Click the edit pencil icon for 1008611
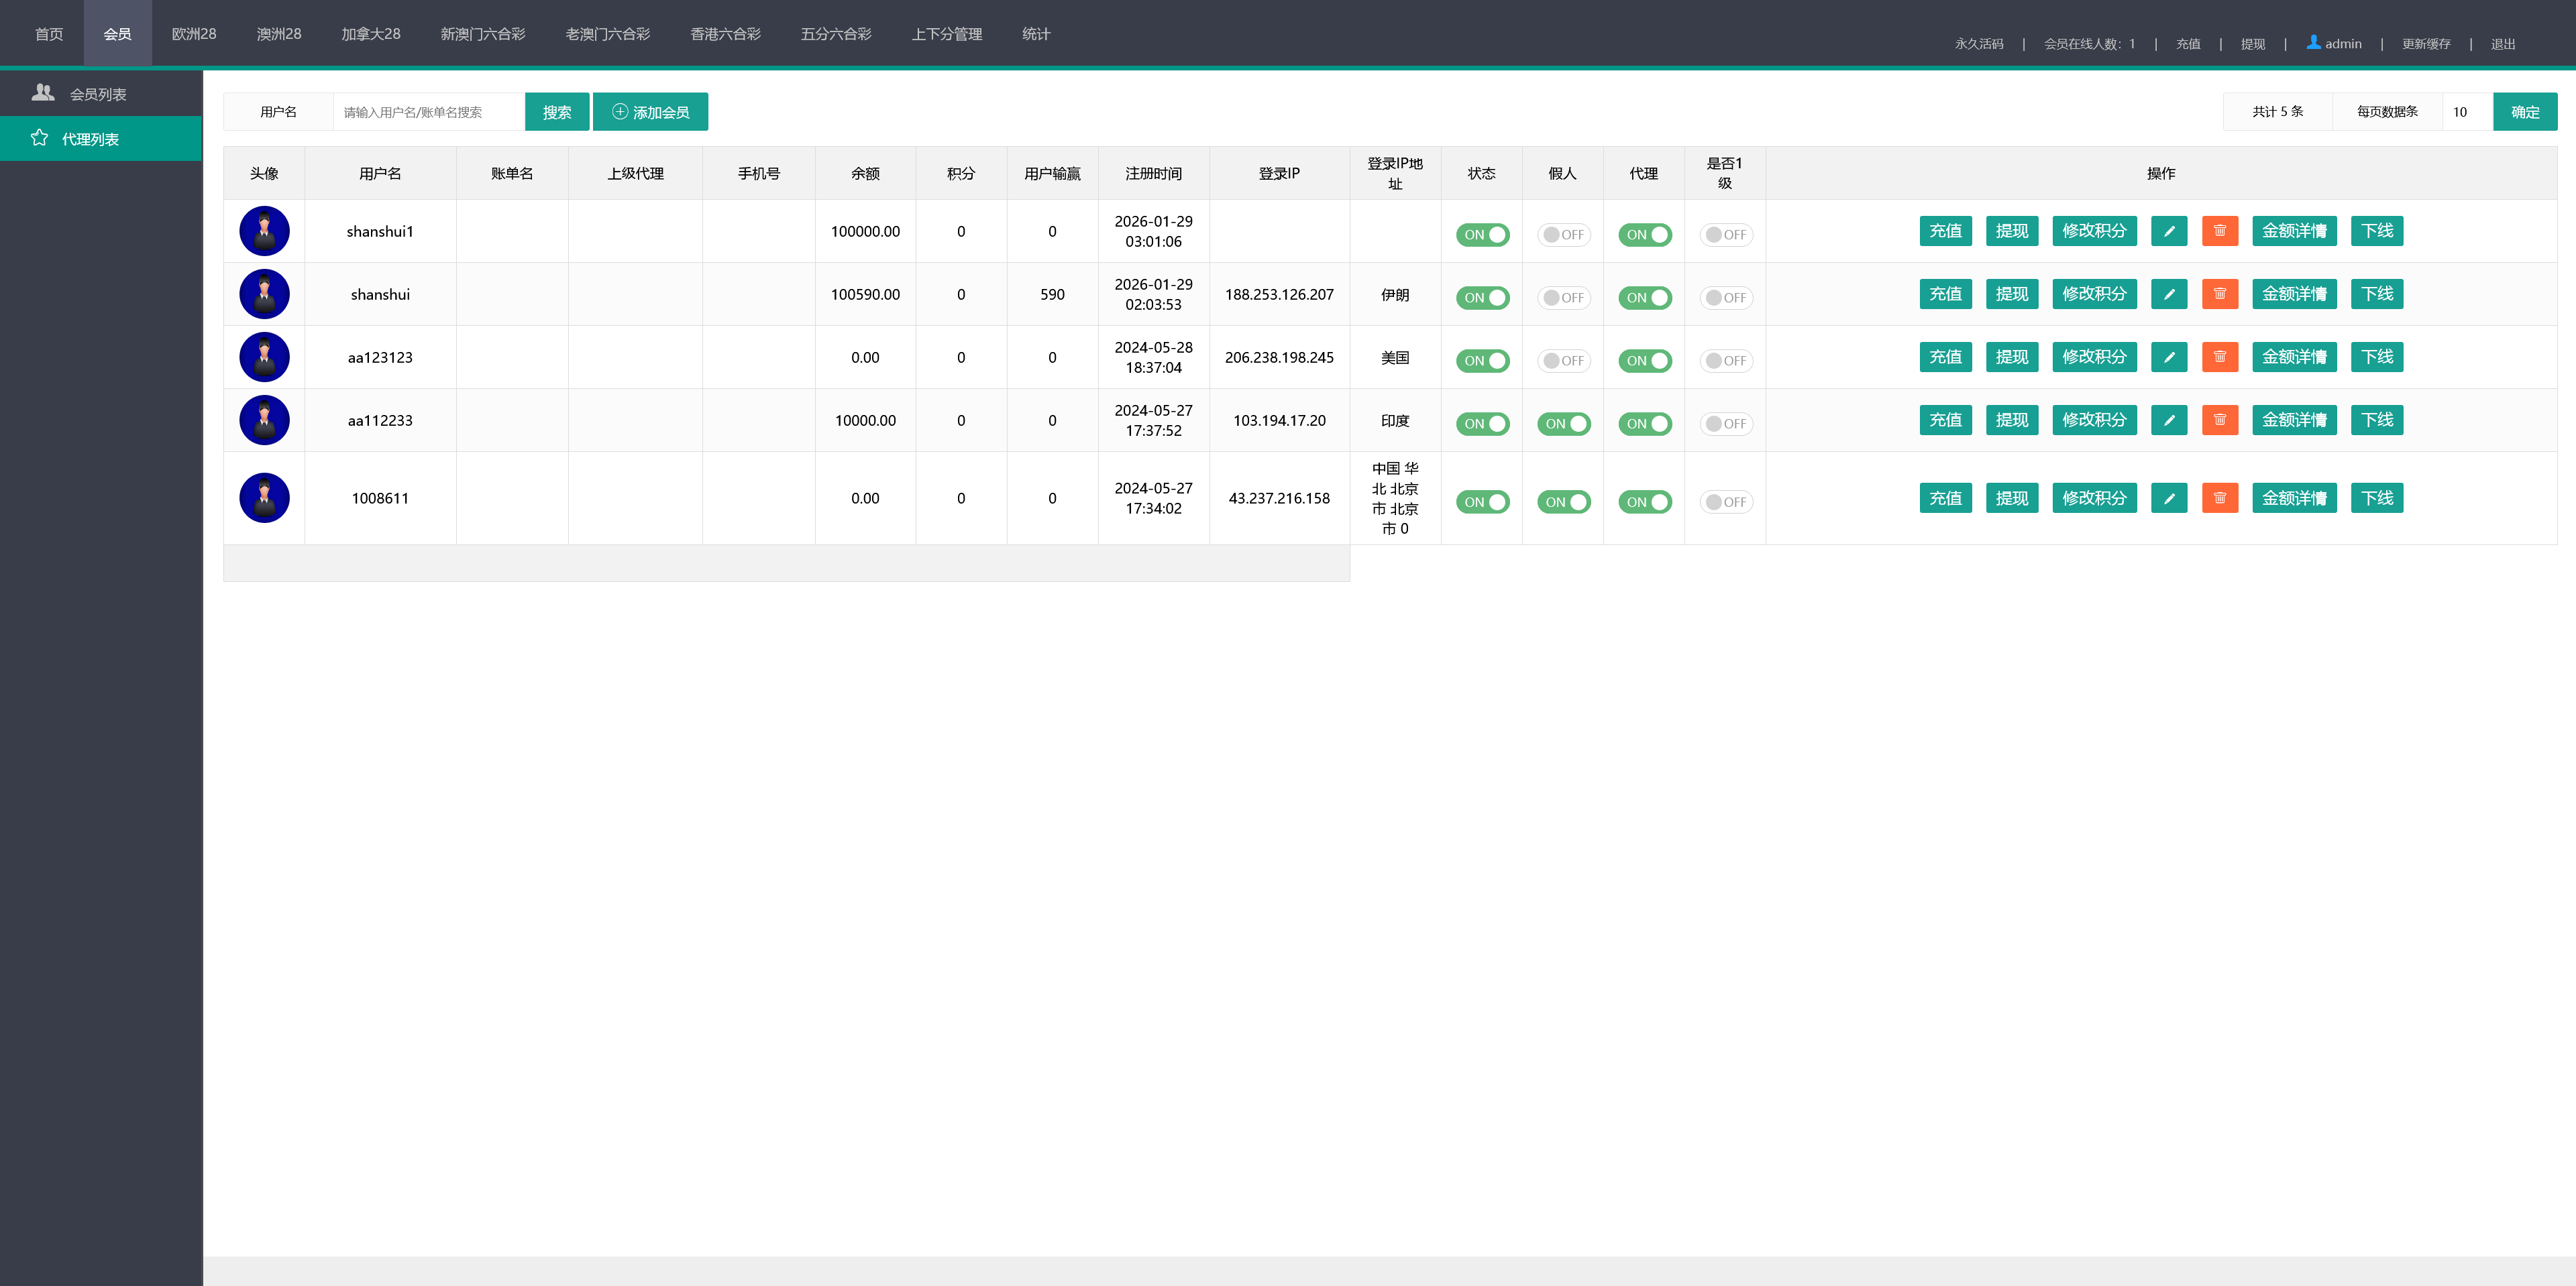This screenshot has width=2576, height=1286. (2168, 498)
